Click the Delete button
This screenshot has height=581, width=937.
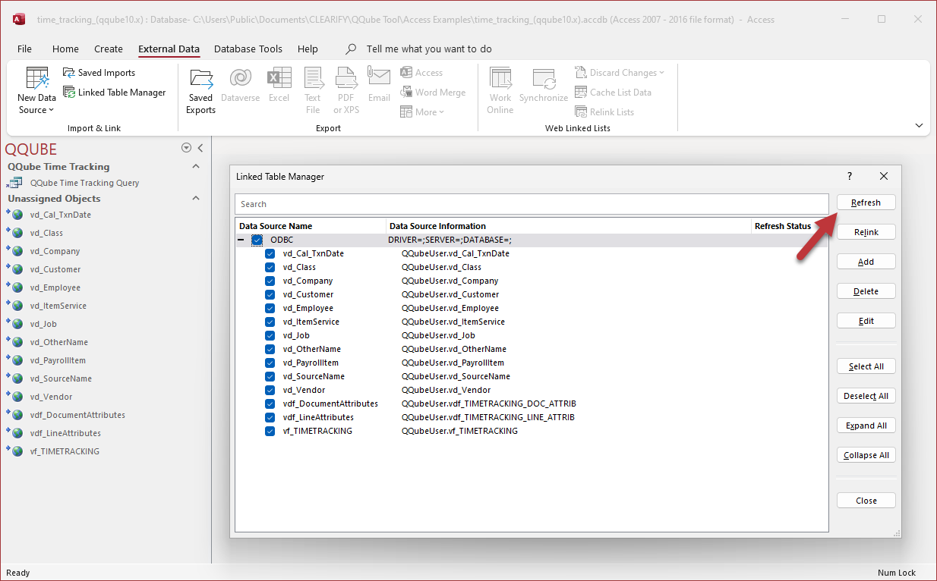click(x=866, y=291)
